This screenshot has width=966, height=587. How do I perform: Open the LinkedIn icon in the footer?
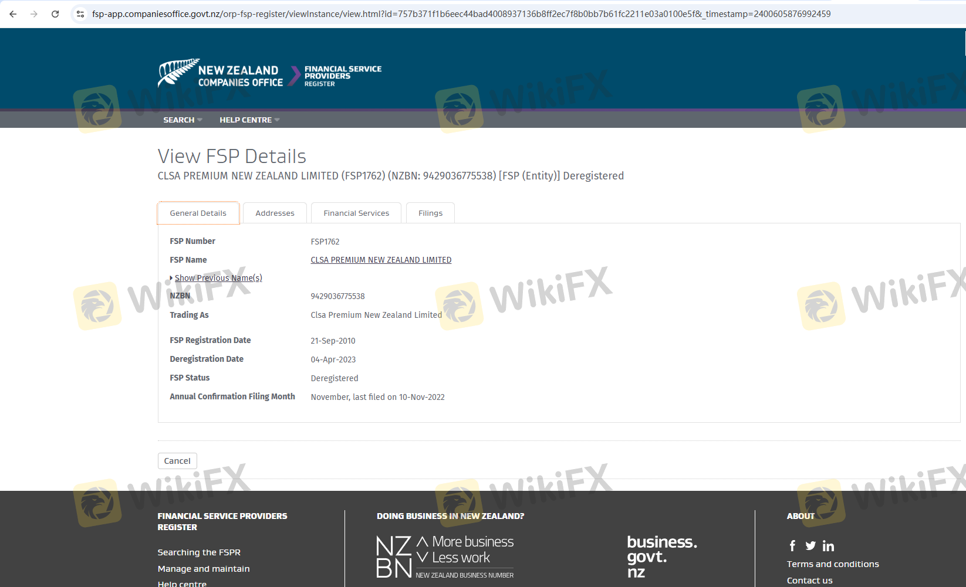click(x=828, y=546)
